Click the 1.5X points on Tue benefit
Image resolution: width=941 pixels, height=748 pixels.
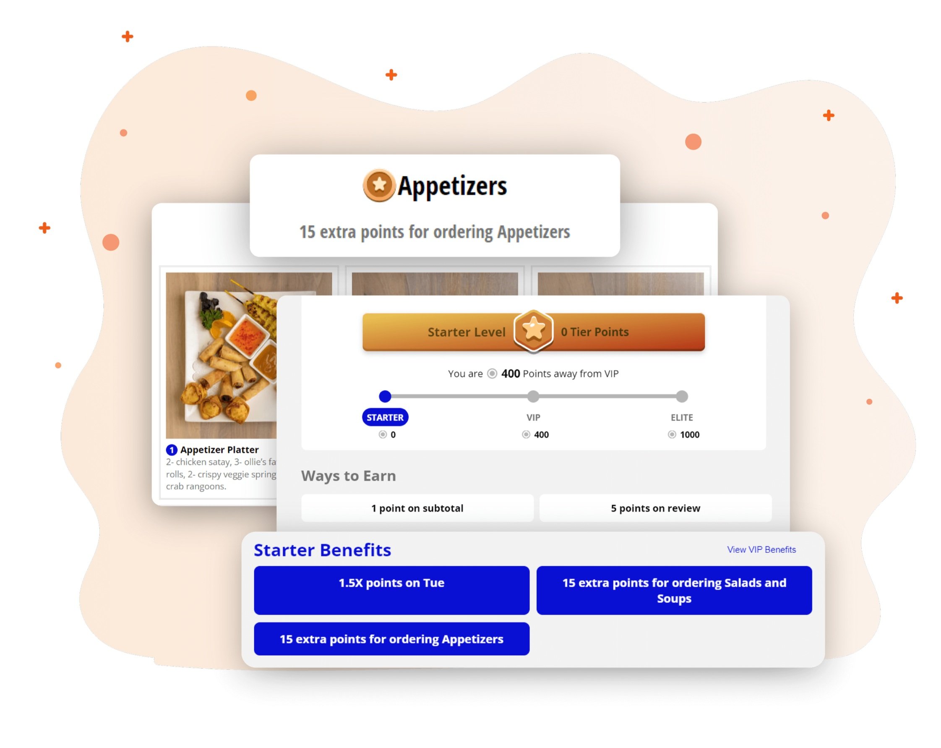391,590
